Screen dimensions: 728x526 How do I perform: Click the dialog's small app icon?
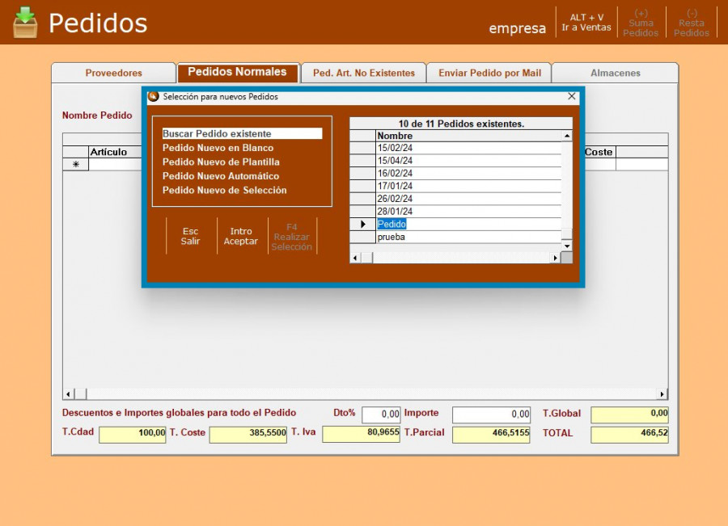(153, 96)
